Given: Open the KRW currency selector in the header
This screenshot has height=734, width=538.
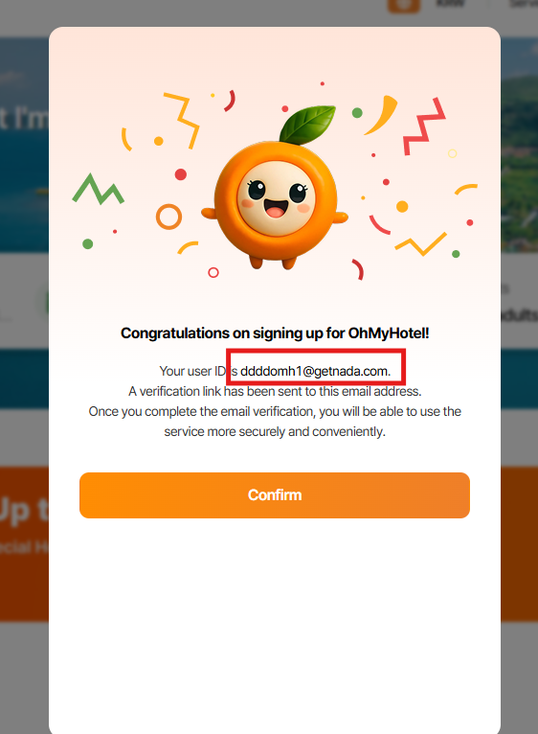Looking at the screenshot, I should 450,4.
